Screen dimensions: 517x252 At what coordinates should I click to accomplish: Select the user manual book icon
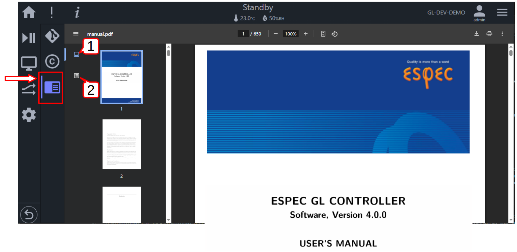[x=52, y=87]
